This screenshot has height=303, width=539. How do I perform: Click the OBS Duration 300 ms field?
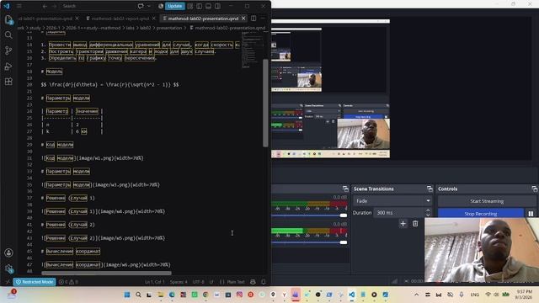[398, 213]
